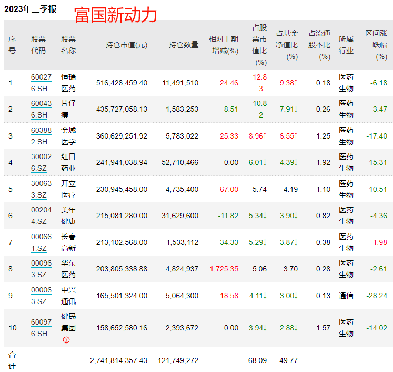Click the 占股票市值比(%) column header
Image resolution: width=393 pixels, height=372 pixels.
click(x=259, y=45)
